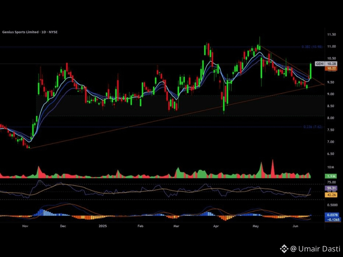Click the 8.00 price axis label
Viewport: 343px width, 257px height.
tap(331, 118)
